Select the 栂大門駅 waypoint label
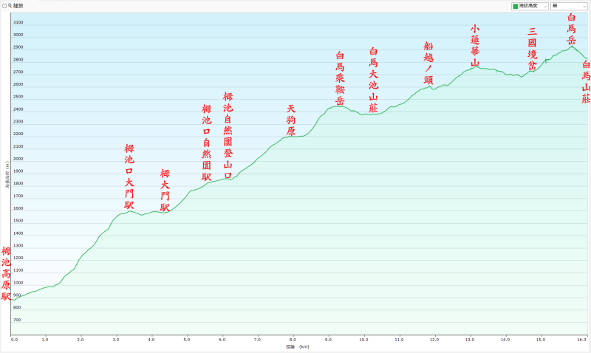Viewport: 591px width, 353px height. (x=165, y=191)
